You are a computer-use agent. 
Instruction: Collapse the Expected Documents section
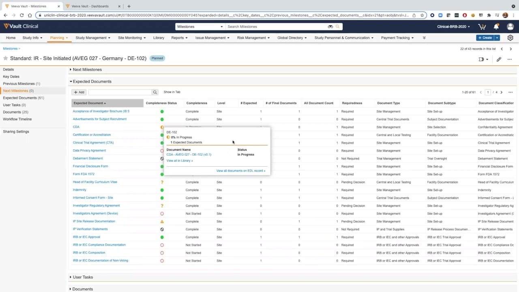click(x=71, y=82)
